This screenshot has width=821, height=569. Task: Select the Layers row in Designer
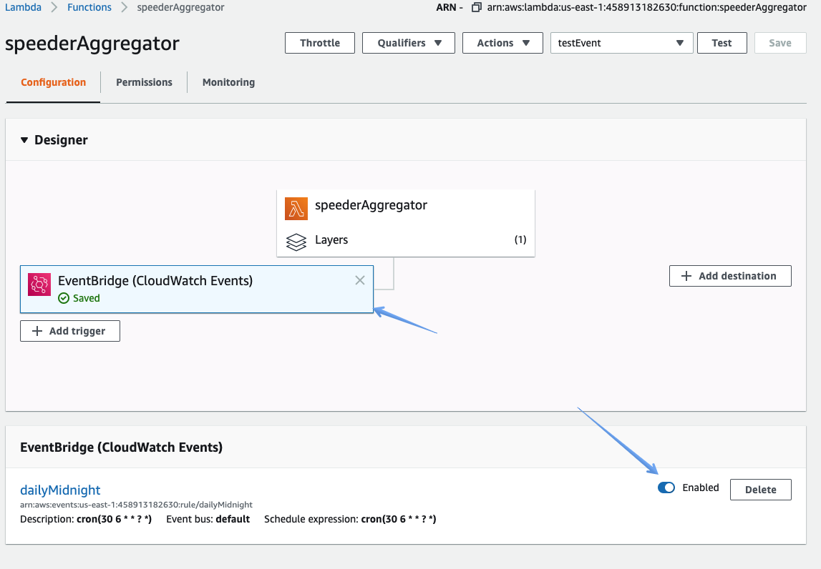[x=406, y=240]
